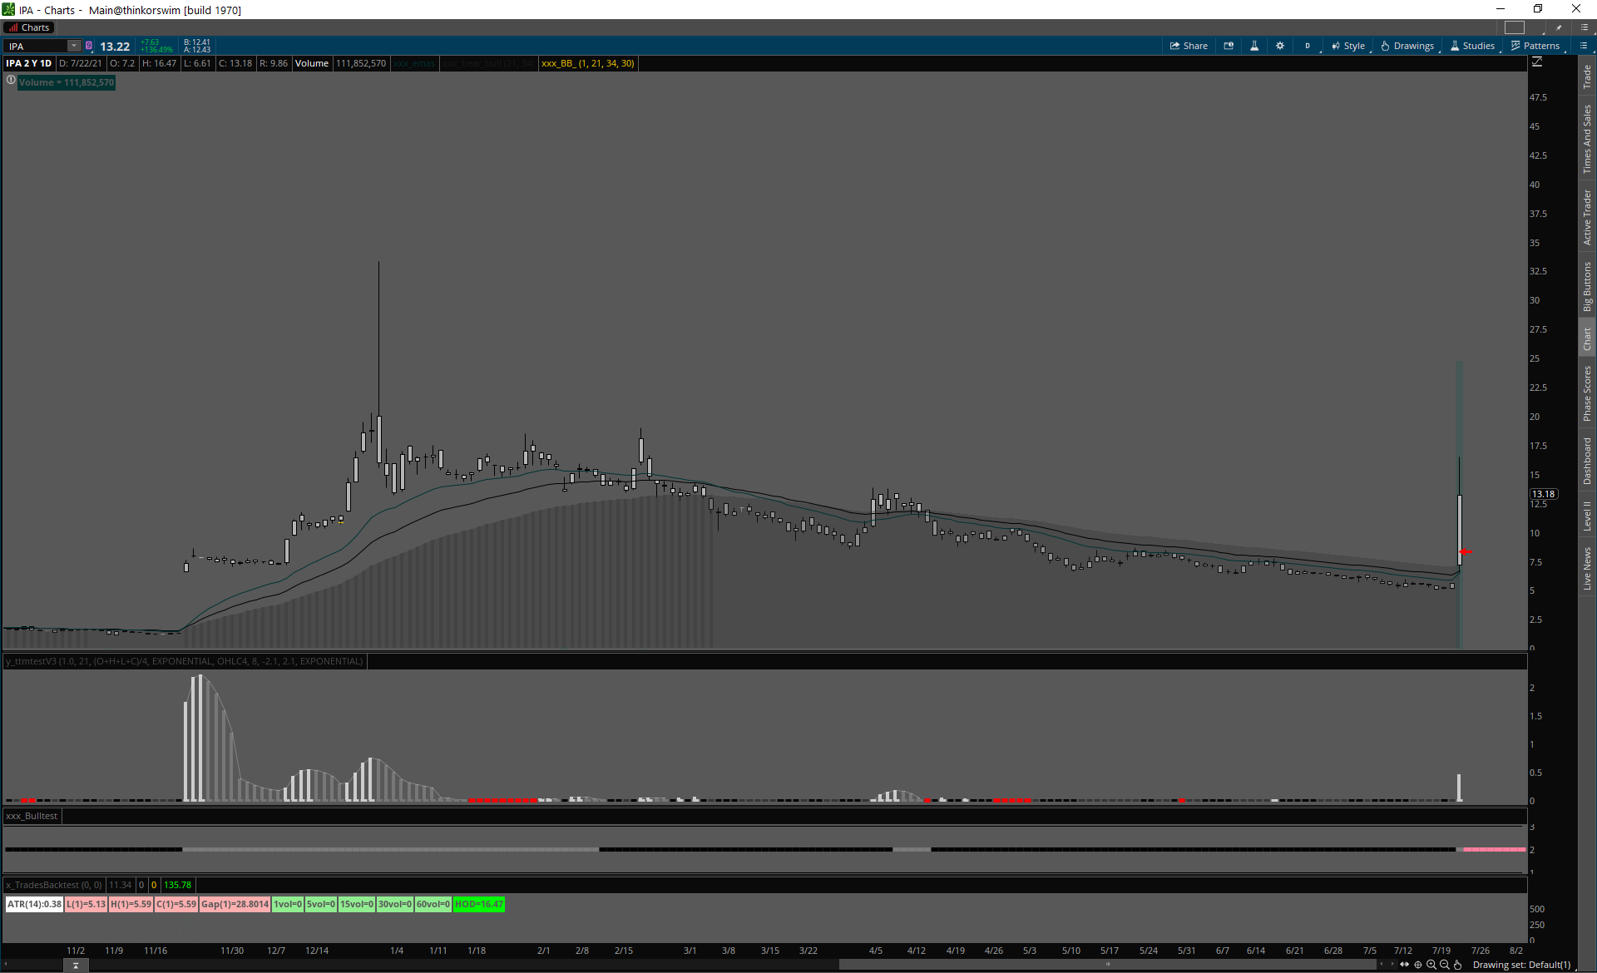The image size is (1597, 973).
Task: Click the flask Edit Studies icon
Action: (1254, 46)
